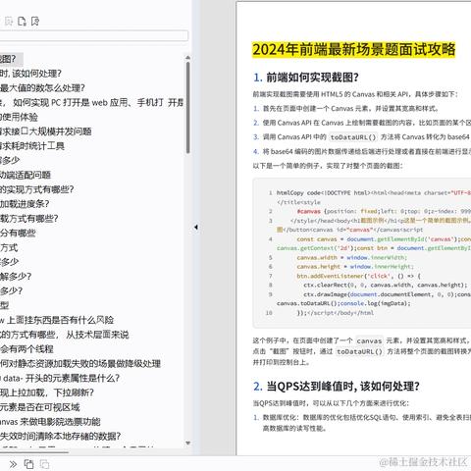This screenshot has height=471, width=471.
Task: Click code line starting 'ctx.clearRect(0, 0, canvas.width'
Action: 386,286
